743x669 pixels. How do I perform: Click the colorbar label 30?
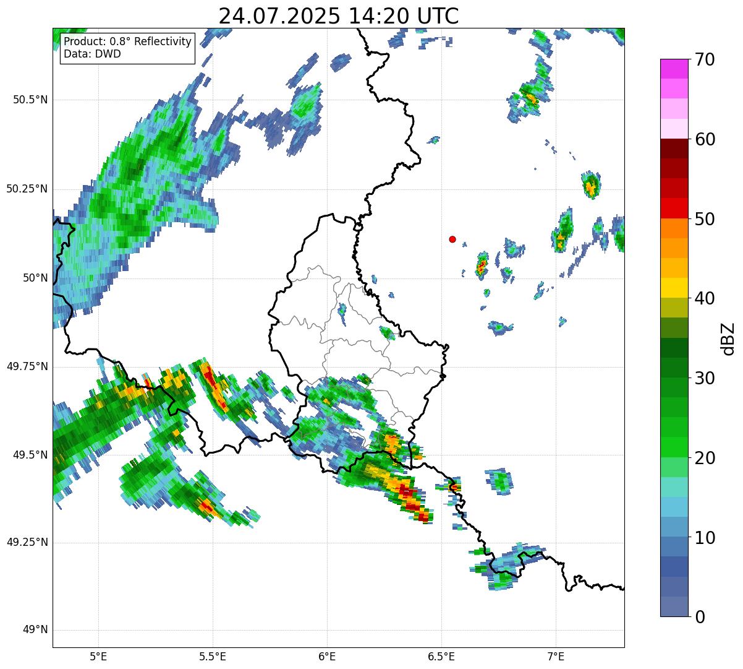pos(705,378)
